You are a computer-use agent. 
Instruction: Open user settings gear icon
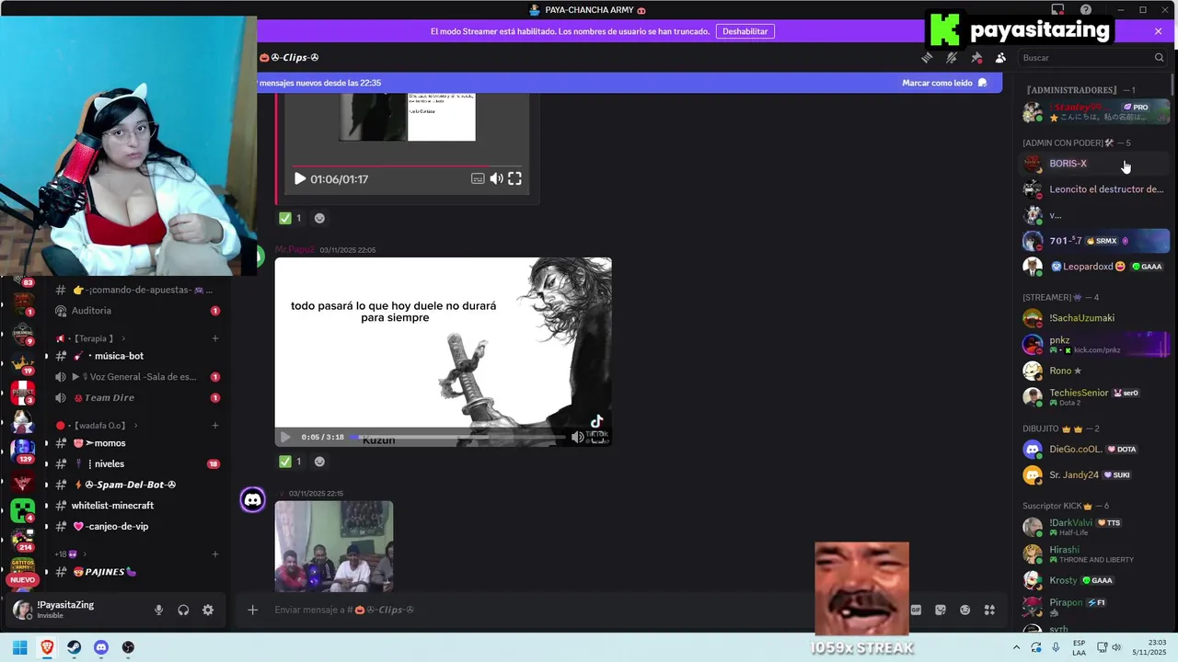click(x=208, y=610)
